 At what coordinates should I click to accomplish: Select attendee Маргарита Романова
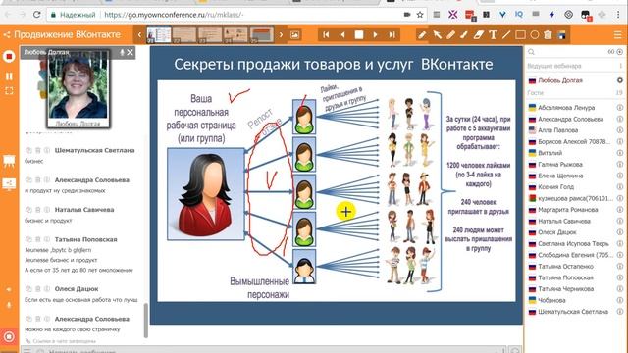[x=568, y=210]
